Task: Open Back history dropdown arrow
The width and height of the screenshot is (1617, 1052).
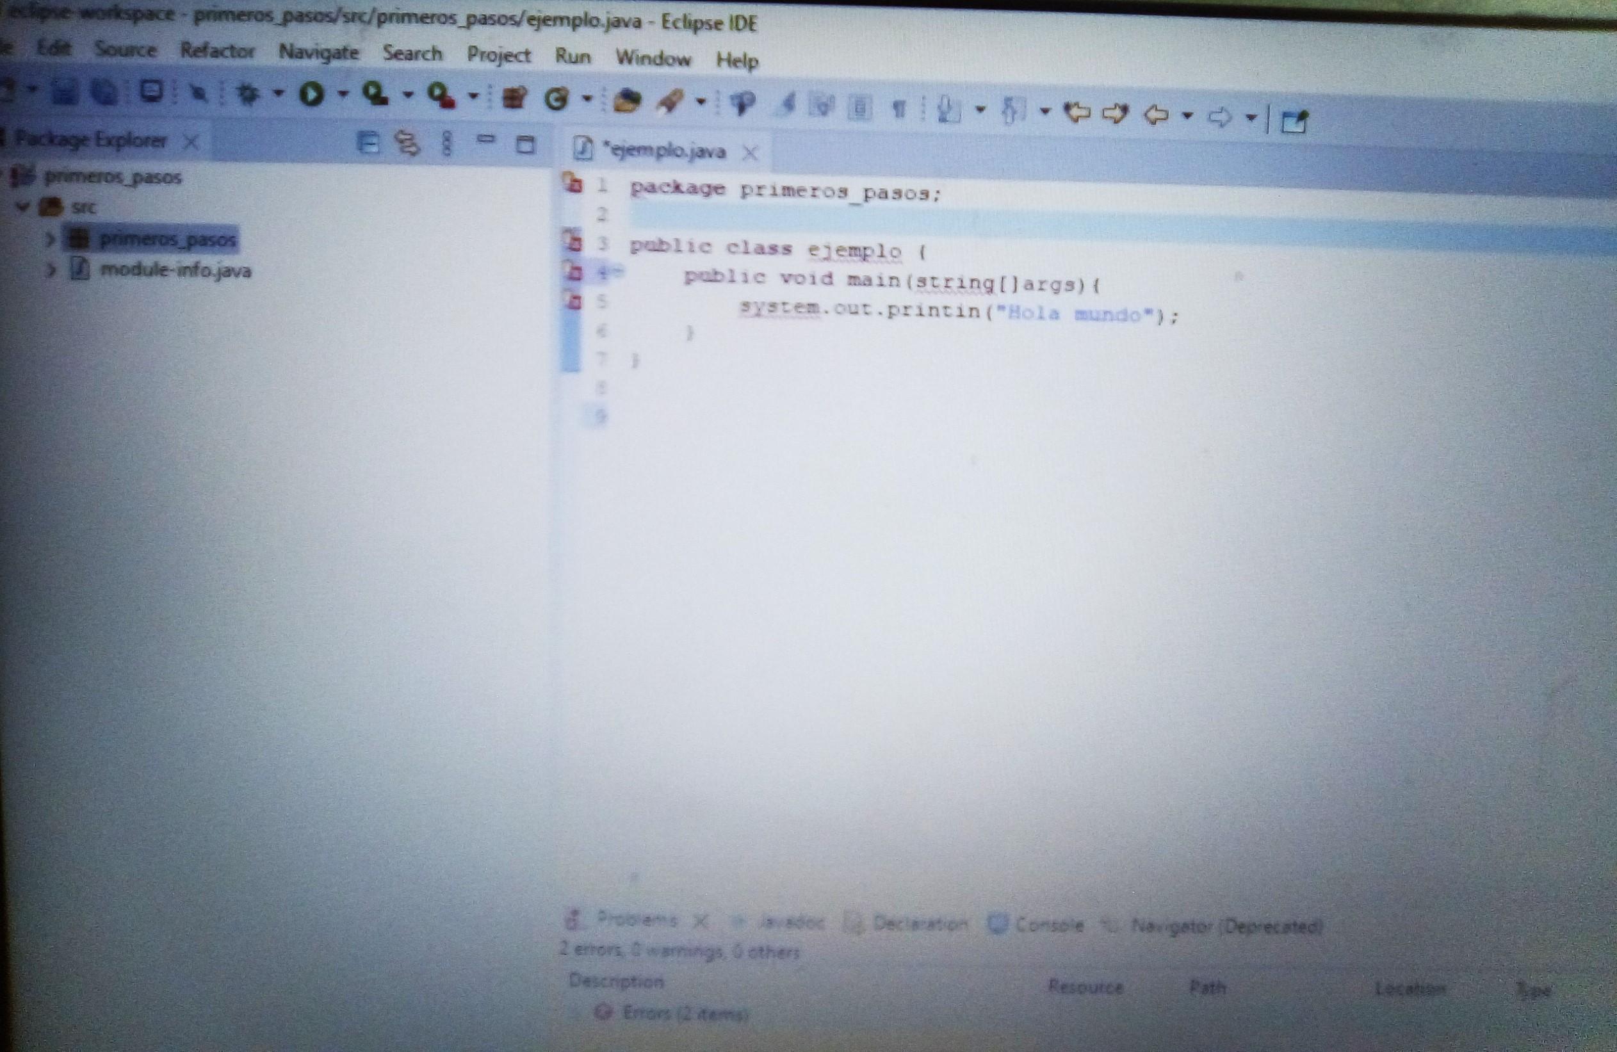Action: (1187, 115)
